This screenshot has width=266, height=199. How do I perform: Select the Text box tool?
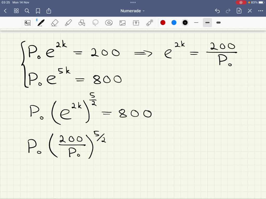coord(136,23)
